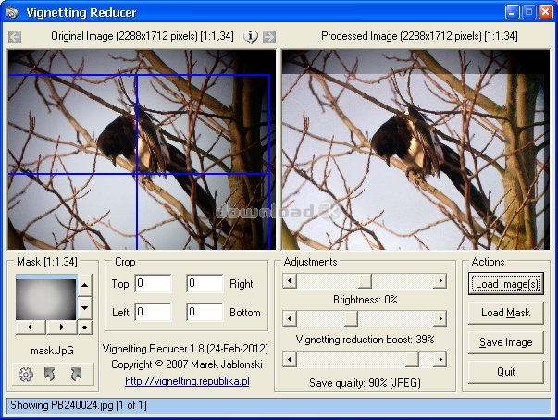Click the vignetting reduction boost slider thumb
The height and width of the screenshot is (420, 558).
coord(351,318)
